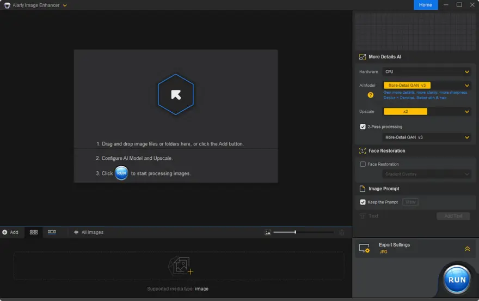Click the add image placeholder icon
Screen dimensions: 479x301
pos(181,266)
